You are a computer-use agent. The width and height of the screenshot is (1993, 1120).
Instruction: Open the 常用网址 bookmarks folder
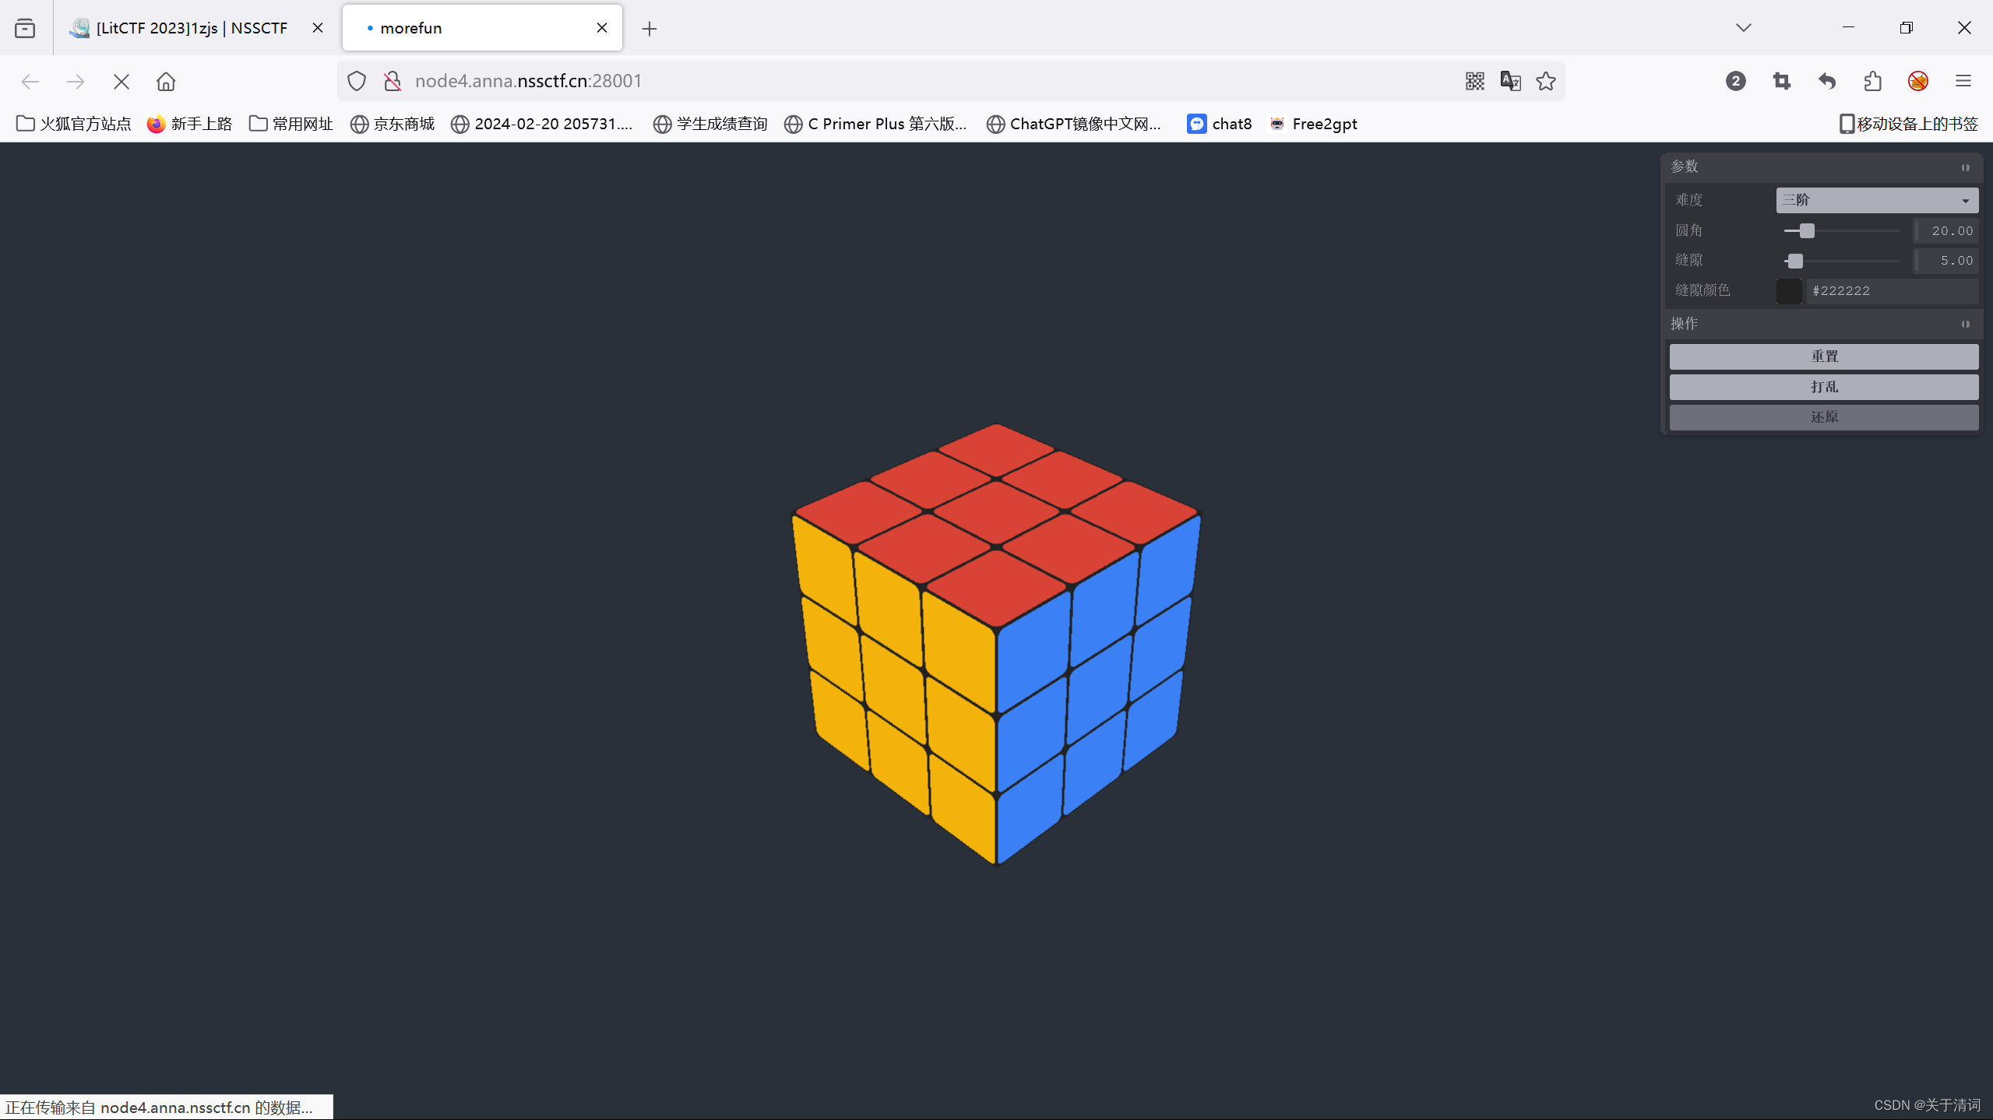click(x=291, y=124)
